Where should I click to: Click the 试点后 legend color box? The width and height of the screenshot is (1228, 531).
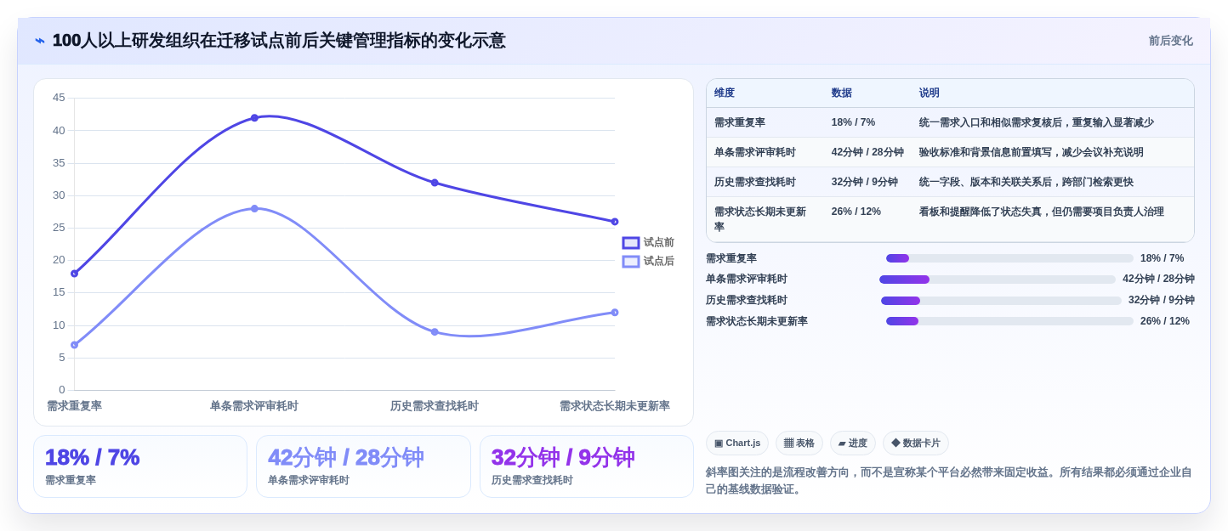click(x=631, y=262)
